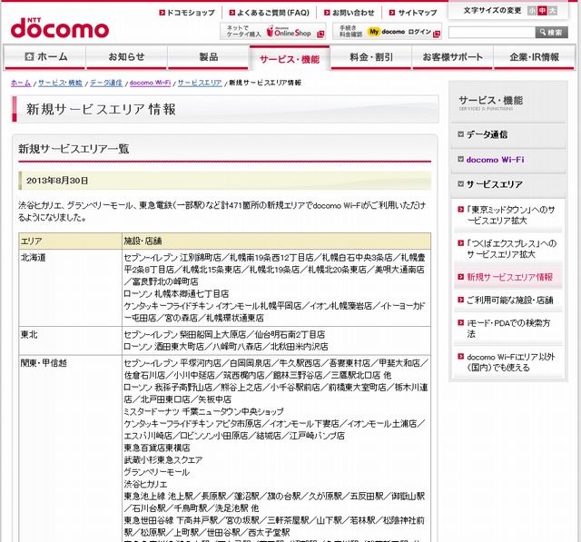
Task: Open よくあるご質問 (FAQ) link
Action: (x=272, y=13)
